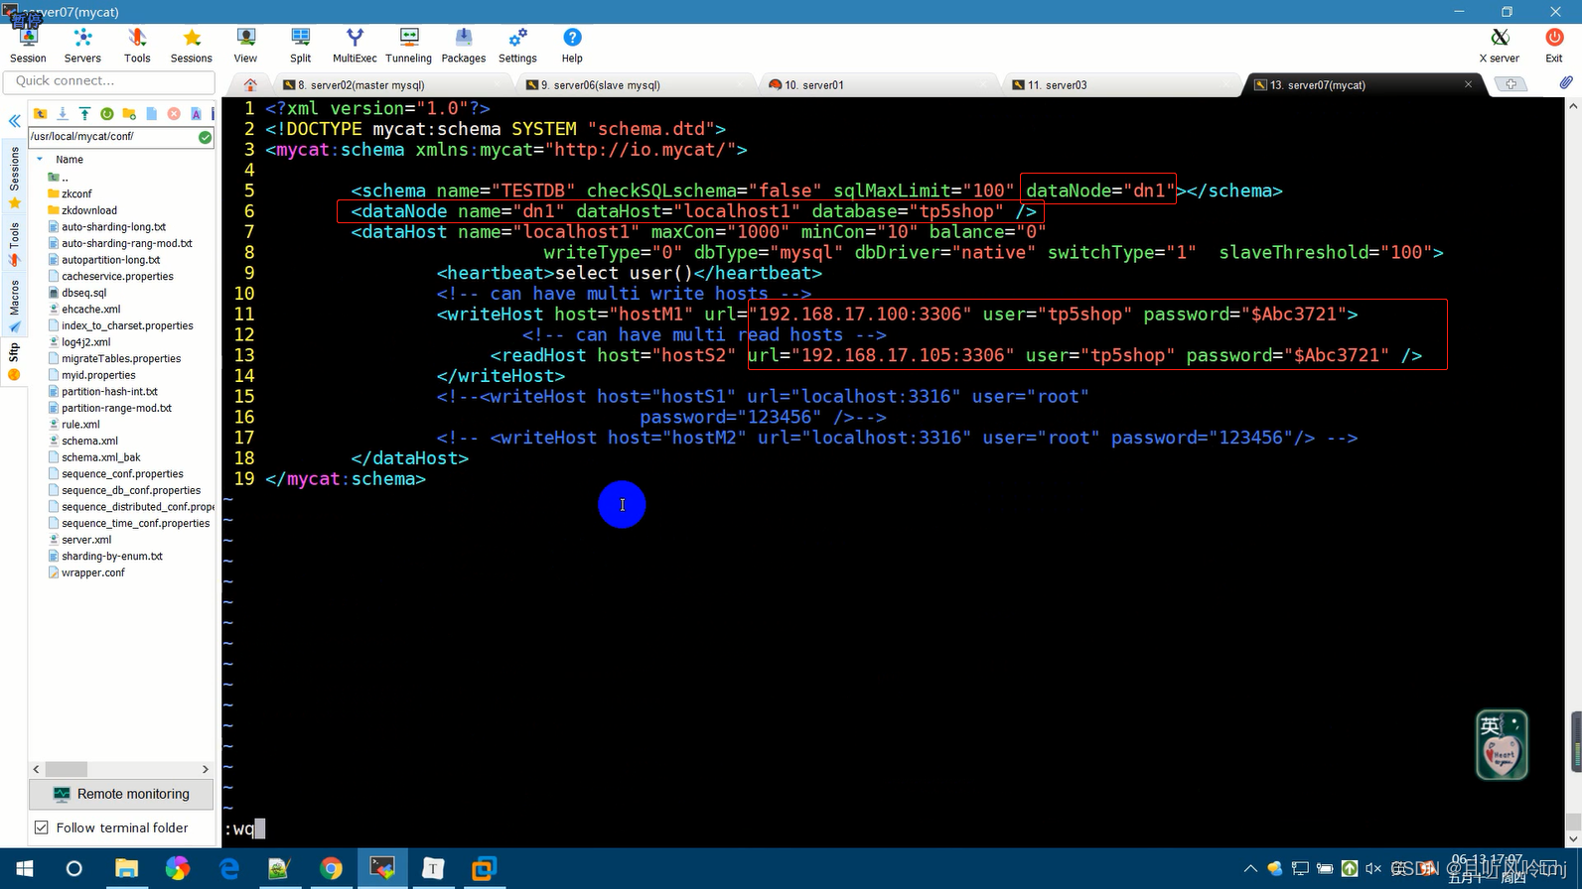Go to parent folder in SFTP toolbar

point(41,114)
